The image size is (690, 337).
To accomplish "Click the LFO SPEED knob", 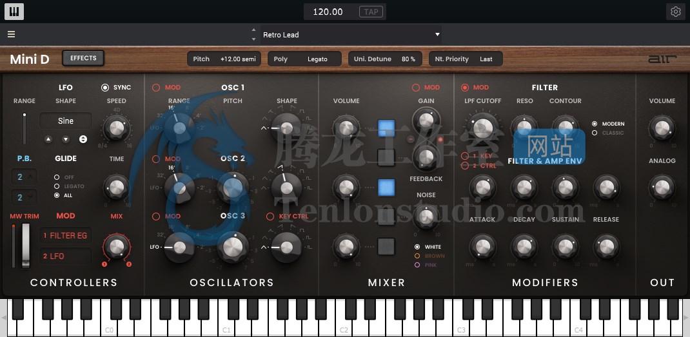I will point(117,128).
